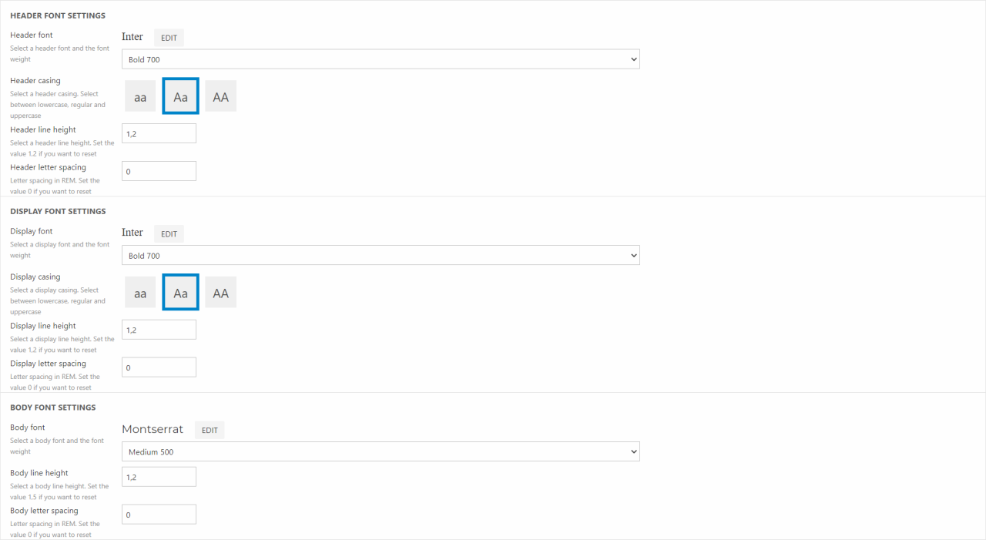Open the header font weight dropdown

tap(381, 59)
